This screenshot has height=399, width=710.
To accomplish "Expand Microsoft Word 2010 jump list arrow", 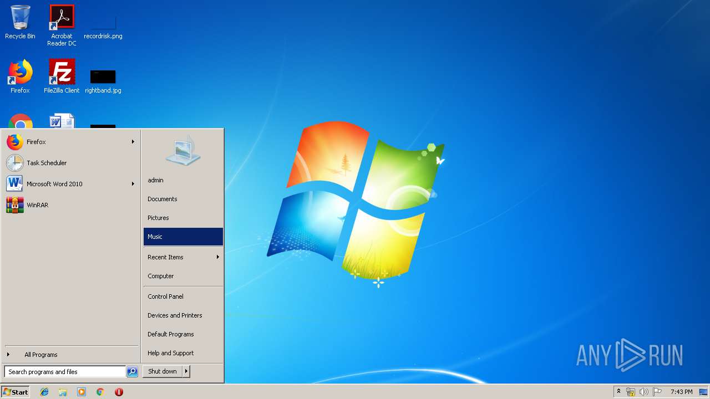I will coord(133,184).
